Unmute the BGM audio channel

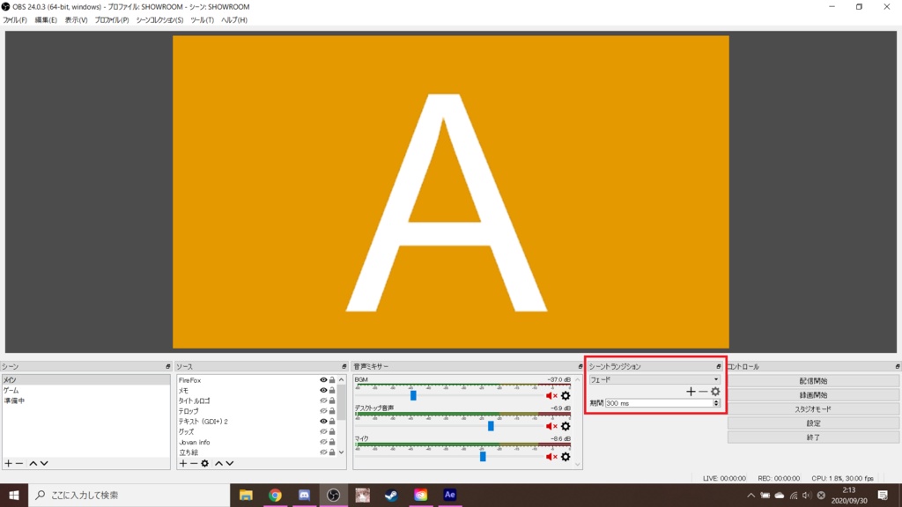tap(551, 395)
